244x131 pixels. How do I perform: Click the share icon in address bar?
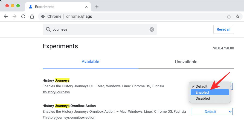pos(229,16)
